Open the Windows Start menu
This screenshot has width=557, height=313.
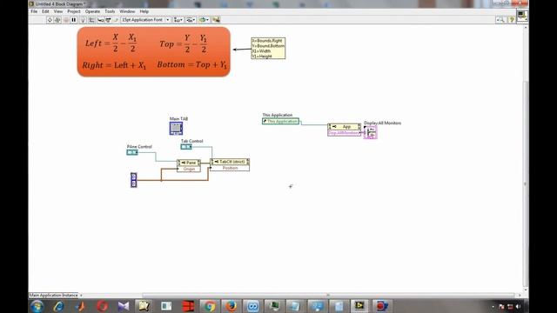[37, 306]
